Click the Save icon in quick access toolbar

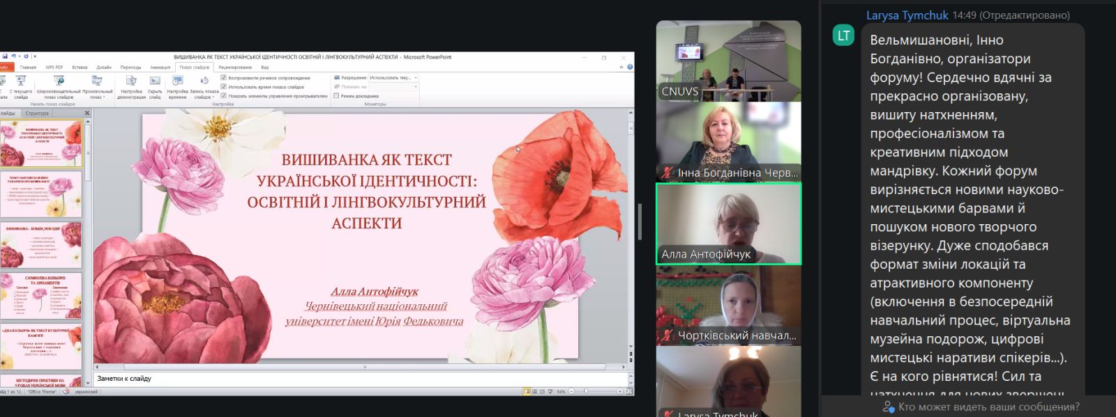click(5, 56)
